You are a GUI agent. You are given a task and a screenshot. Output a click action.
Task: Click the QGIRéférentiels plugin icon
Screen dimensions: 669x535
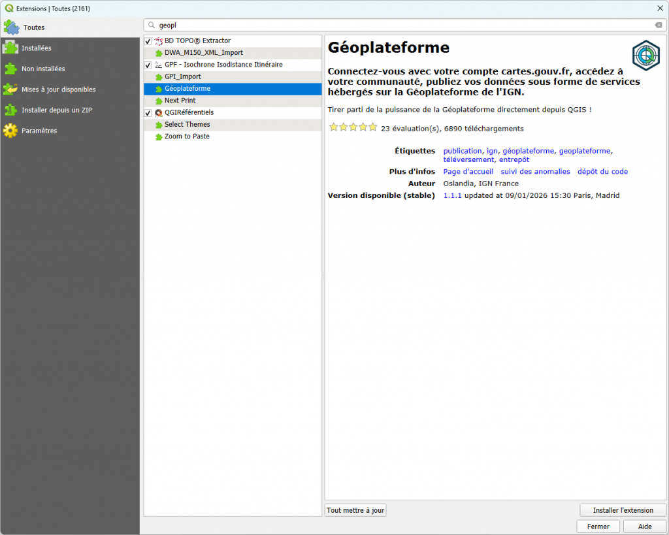159,113
